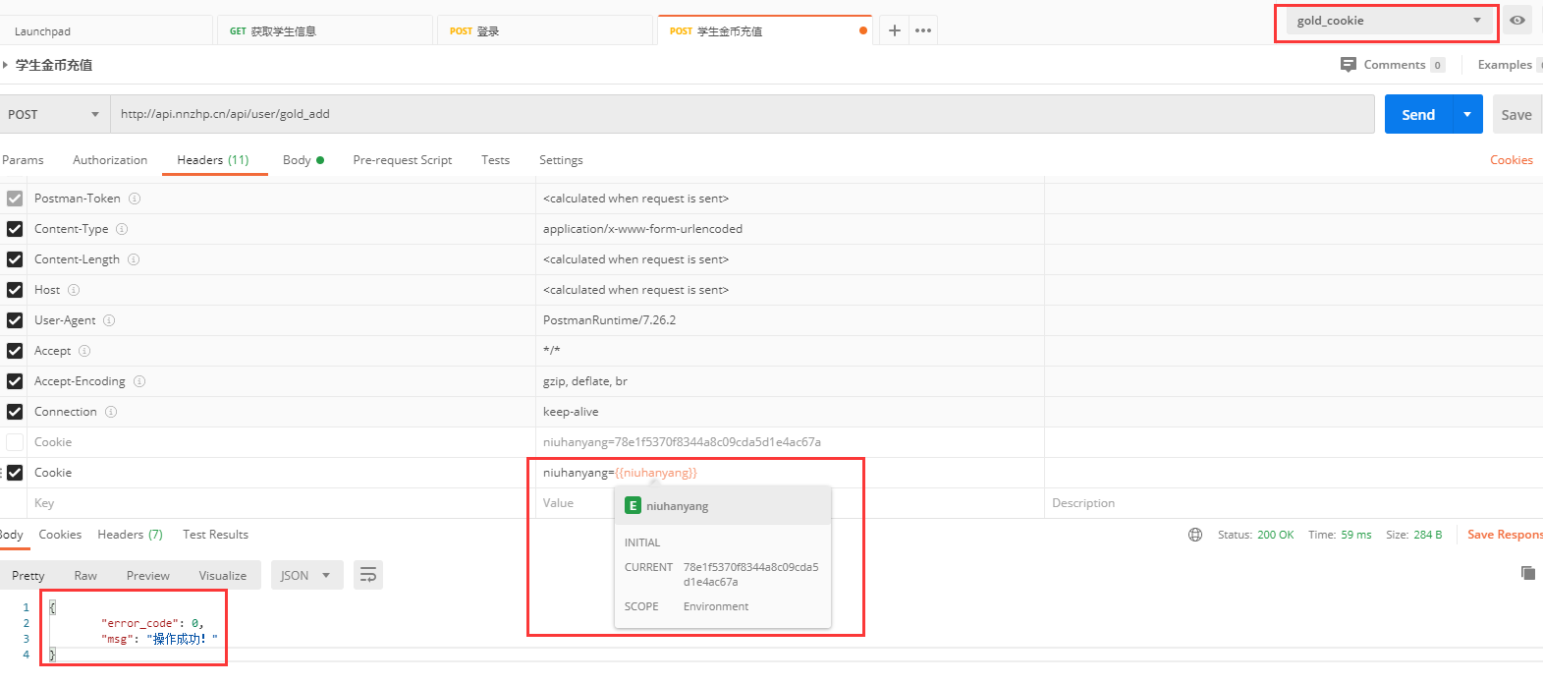Open a new request tab with plus icon
1543x684 pixels.
coord(894,30)
